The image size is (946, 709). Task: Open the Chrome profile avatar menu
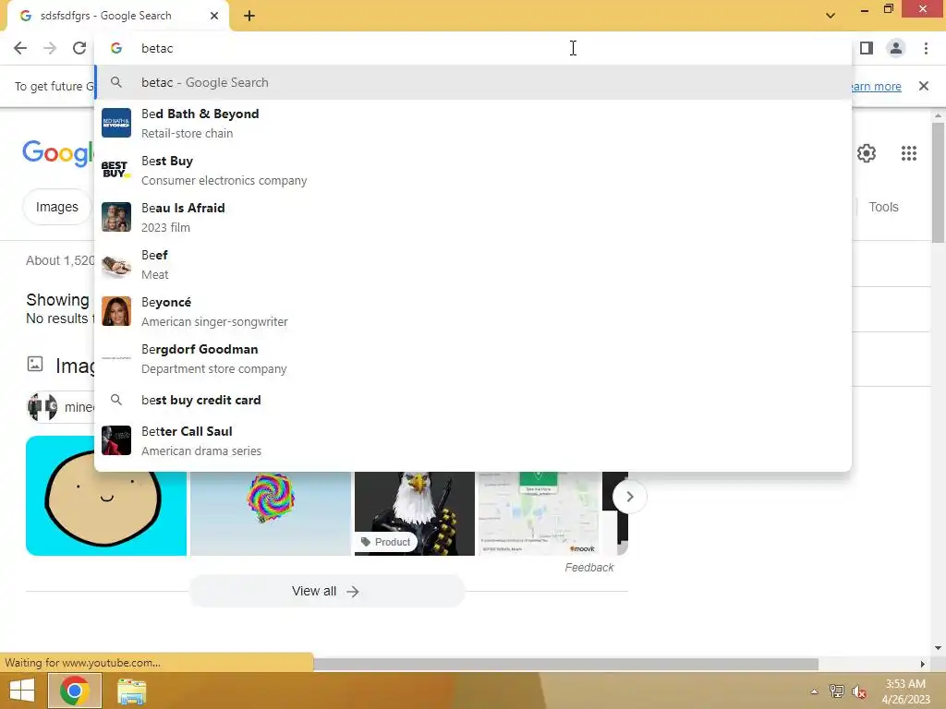(x=896, y=48)
